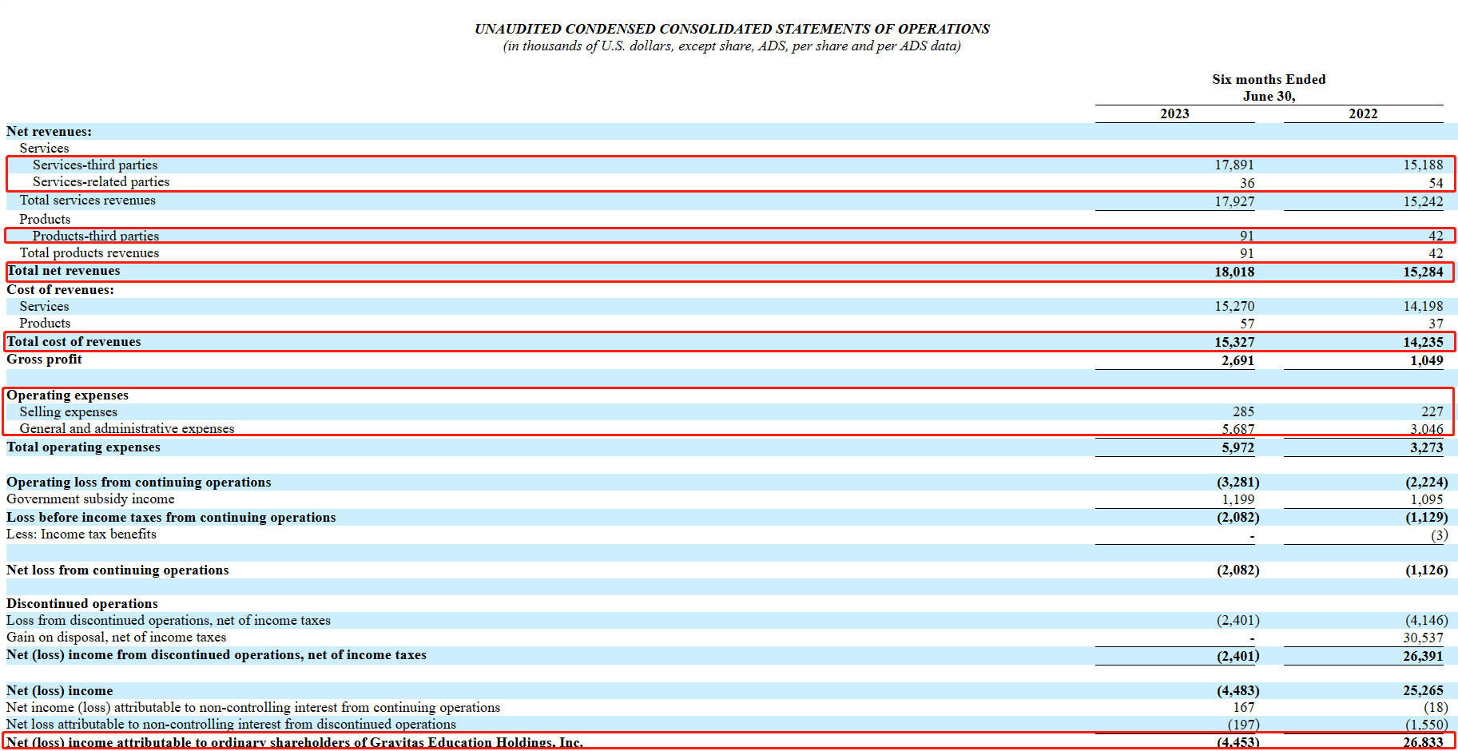Click the Selling expenses row label

tap(69, 412)
